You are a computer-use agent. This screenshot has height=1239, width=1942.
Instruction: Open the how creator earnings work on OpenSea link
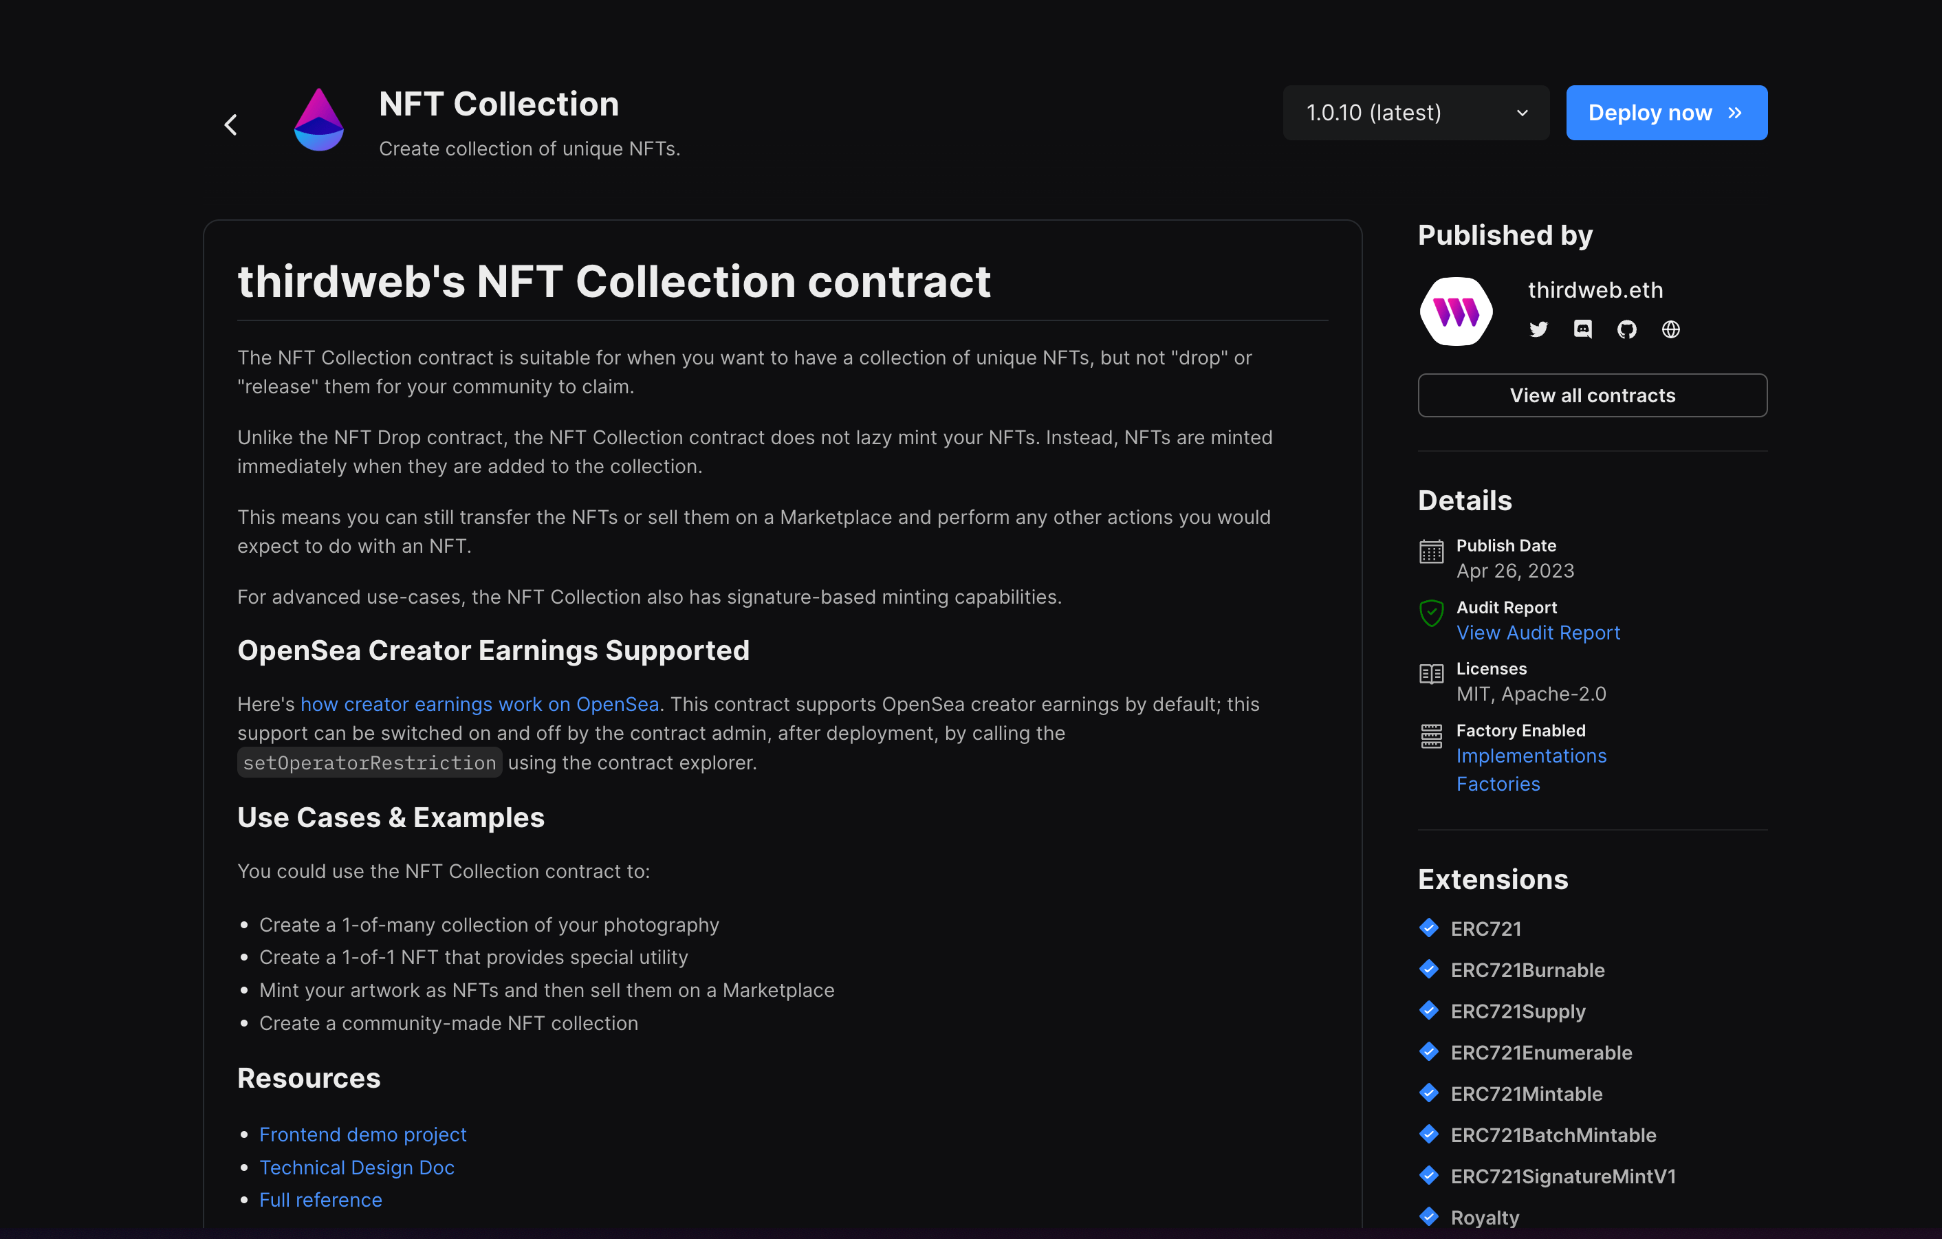[480, 703]
